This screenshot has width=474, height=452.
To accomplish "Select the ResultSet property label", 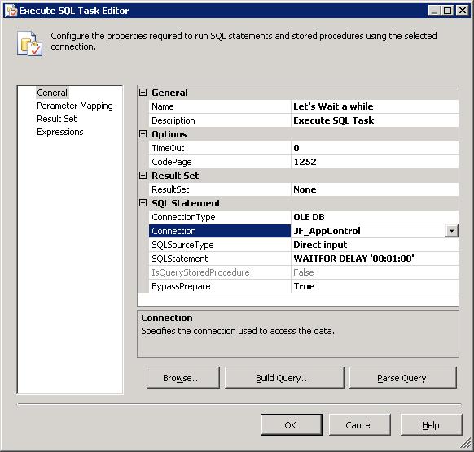I will (x=220, y=189).
